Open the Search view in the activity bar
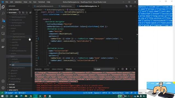This screenshot has height=98, width=175. click(x=3, y=13)
